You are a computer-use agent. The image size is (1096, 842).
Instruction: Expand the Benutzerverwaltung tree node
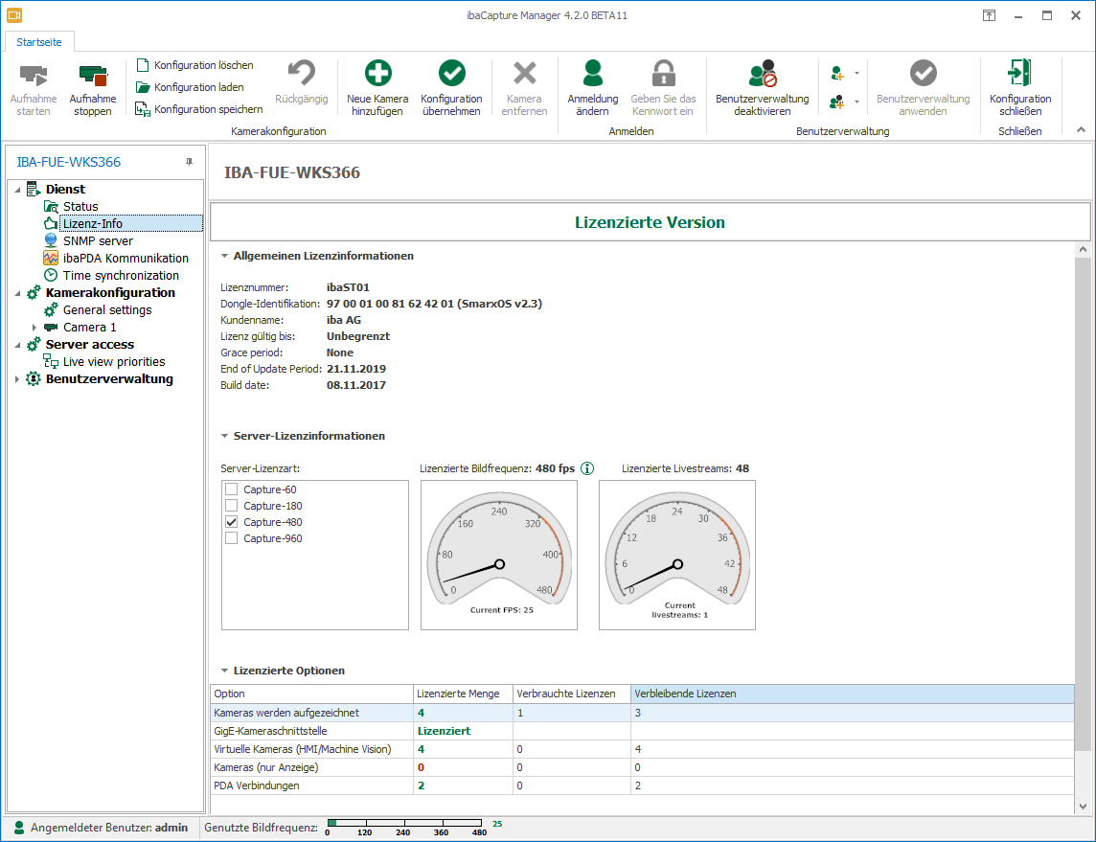pyautogui.click(x=16, y=379)
